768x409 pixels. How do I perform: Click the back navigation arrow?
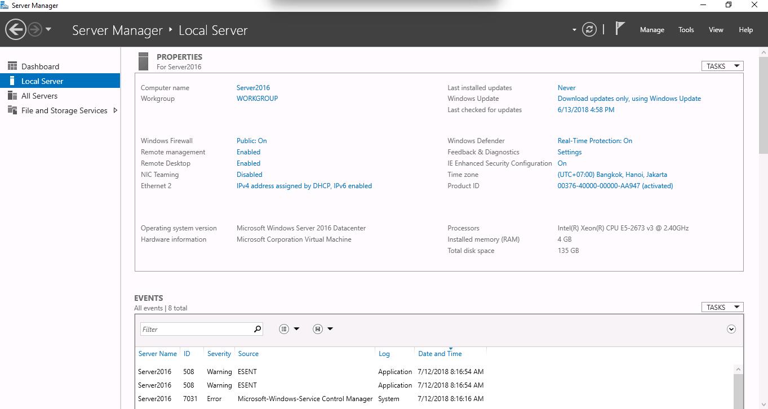16,29
